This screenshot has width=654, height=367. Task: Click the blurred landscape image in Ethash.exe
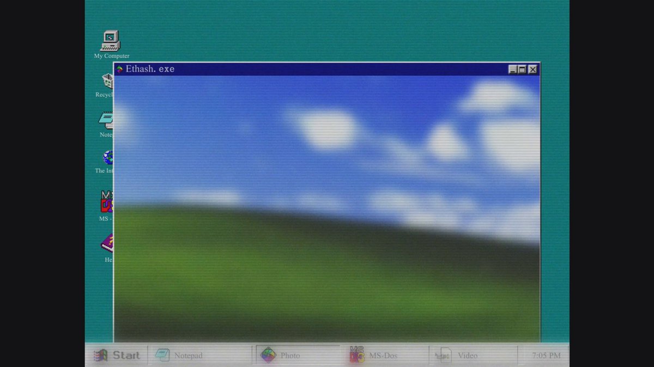point(327,208)
